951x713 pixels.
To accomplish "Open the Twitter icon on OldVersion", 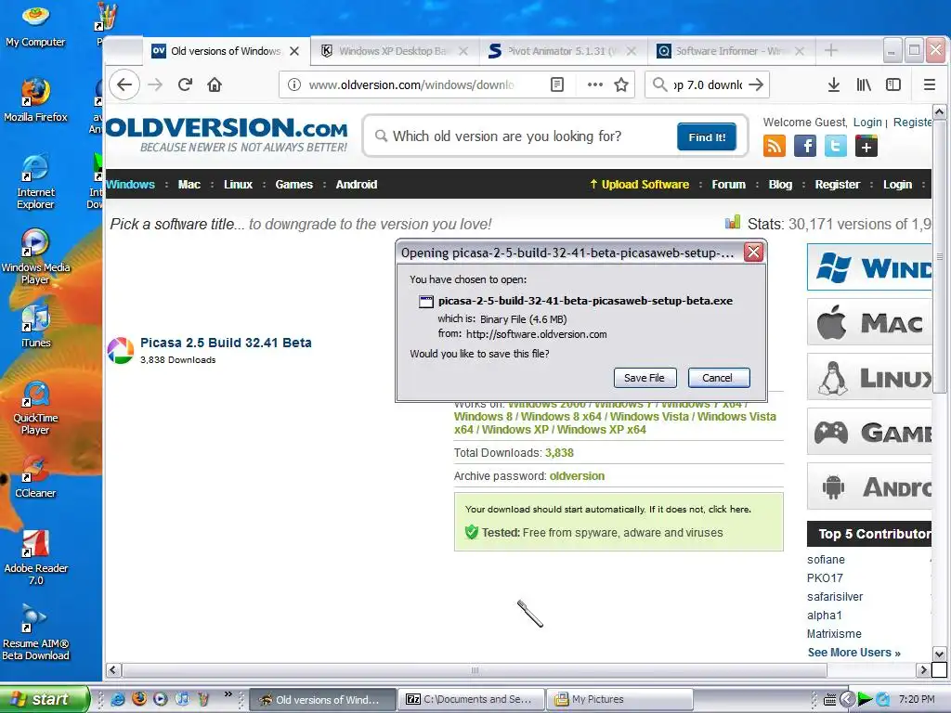I will click(835, 146).
